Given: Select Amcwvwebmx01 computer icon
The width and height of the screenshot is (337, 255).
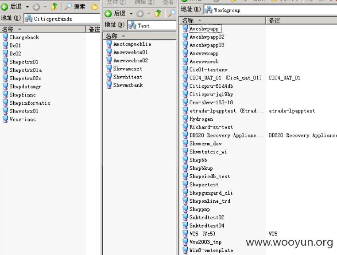Looking at the screenshot, I should click(109, 52).
